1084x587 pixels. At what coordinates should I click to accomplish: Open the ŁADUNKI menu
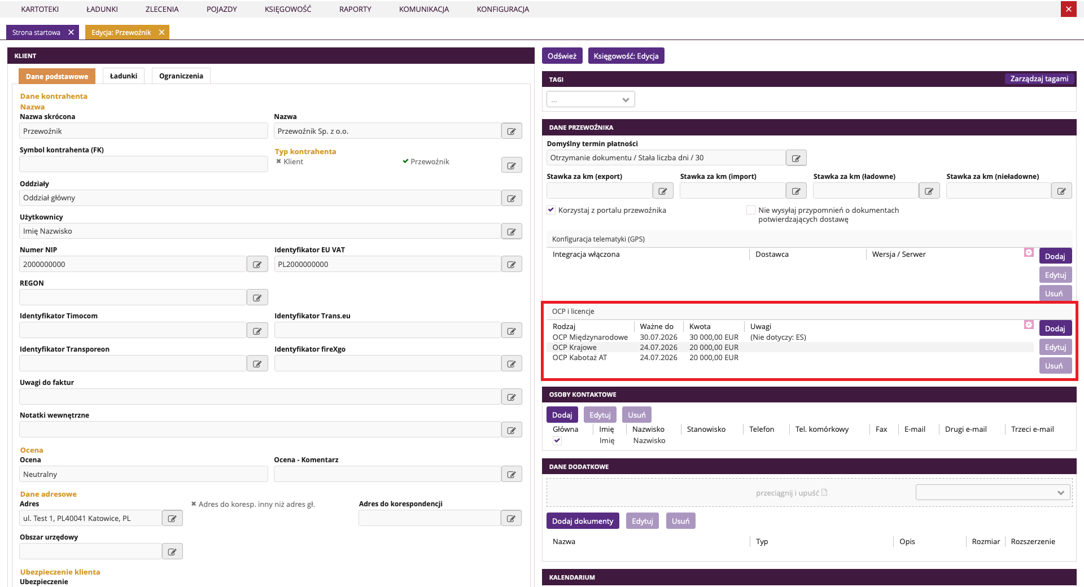pyautogui.click(x=102, y=9)
